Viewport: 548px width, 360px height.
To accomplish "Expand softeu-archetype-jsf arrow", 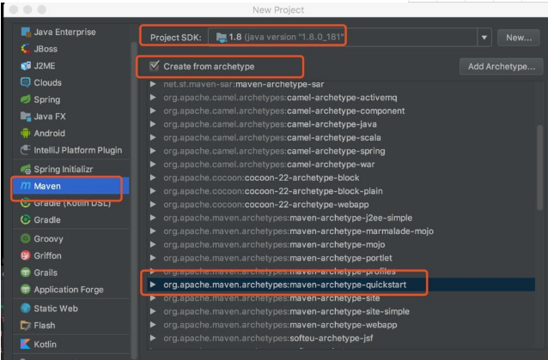I will click(153, 338).
